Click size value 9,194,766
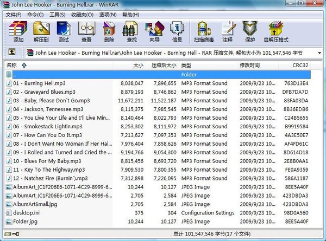Image resolution: width=326 pixels, height=241 pixels. tap(132, 152)
